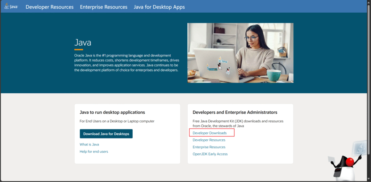This screenshot has width=371, height=182.
Task: Click the Java heading in the hero banner
Action: coord(83,43)
